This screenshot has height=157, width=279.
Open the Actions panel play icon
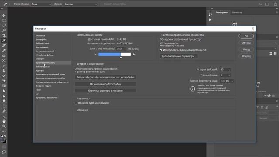210,20
